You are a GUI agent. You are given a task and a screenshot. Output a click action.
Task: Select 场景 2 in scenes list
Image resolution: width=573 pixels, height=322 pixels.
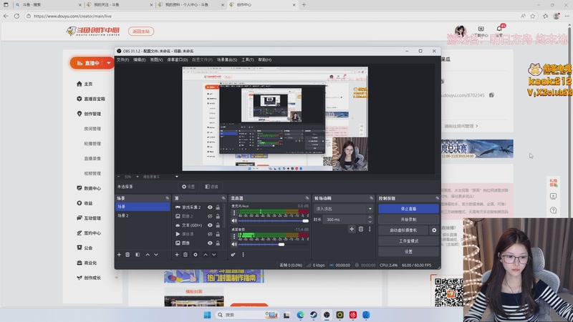pyautogui.click(x=143, y=216)
